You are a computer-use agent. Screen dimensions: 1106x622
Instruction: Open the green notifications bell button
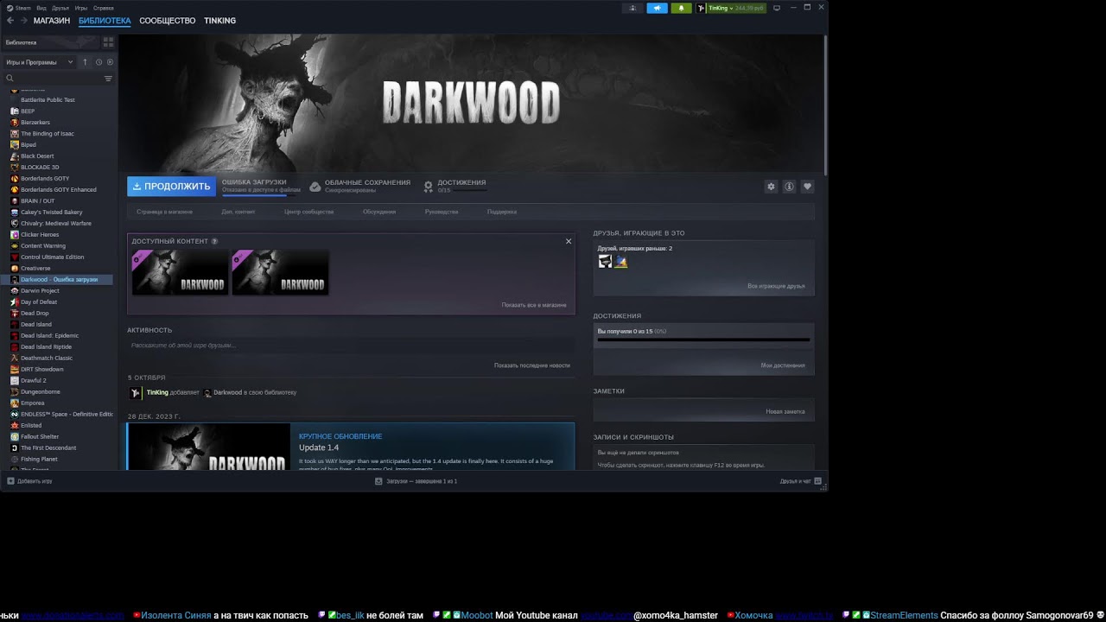point(681,8)
